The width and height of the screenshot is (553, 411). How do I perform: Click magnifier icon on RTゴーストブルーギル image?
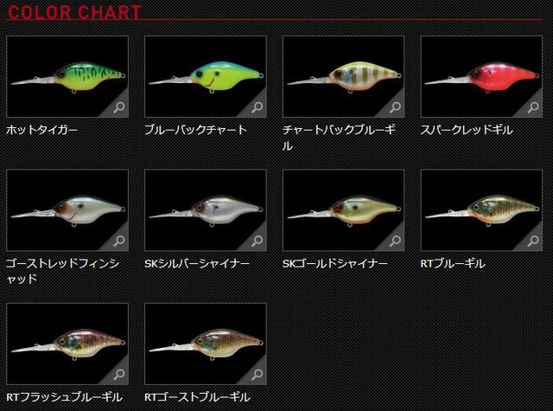[257, 375]
